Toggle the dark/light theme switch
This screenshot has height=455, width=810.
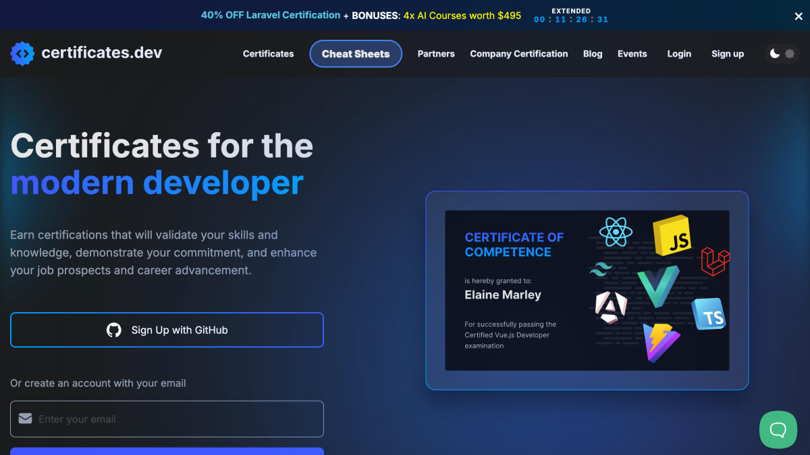[x=782, y=54]
